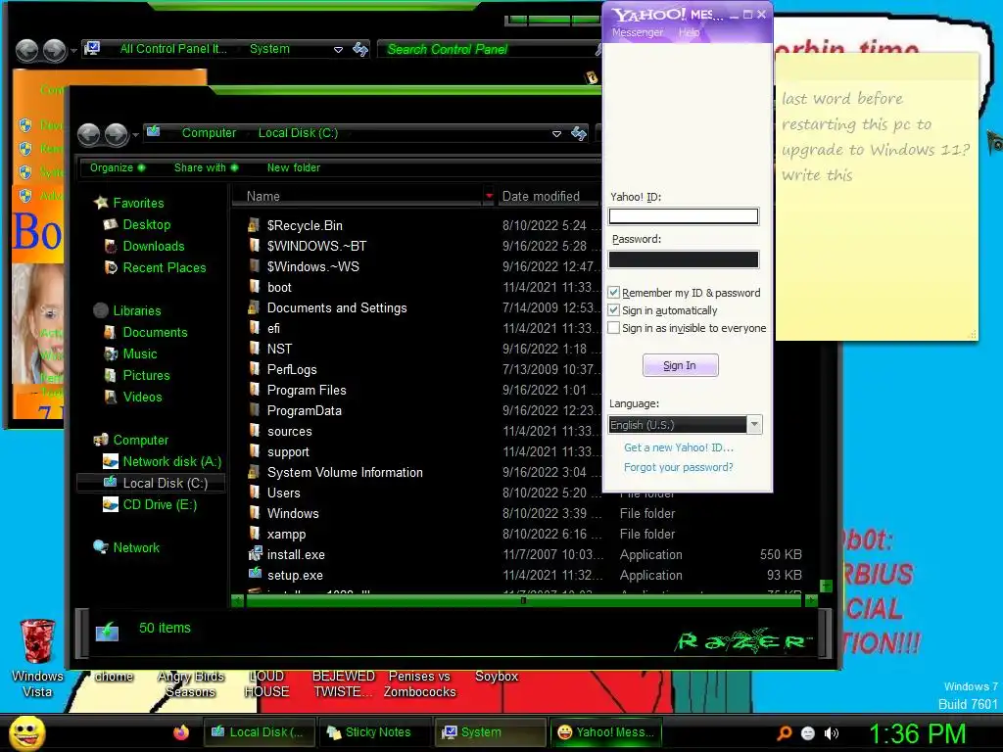Select CD Drive (E:) in navigation pane
The image size is (1003, 752).
tap(160, 504)
